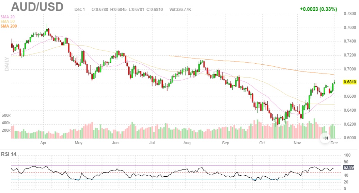Viewport: 359px width, 193px height.
Task: Click the Aug label on time axis
Action: click(187, 143)
